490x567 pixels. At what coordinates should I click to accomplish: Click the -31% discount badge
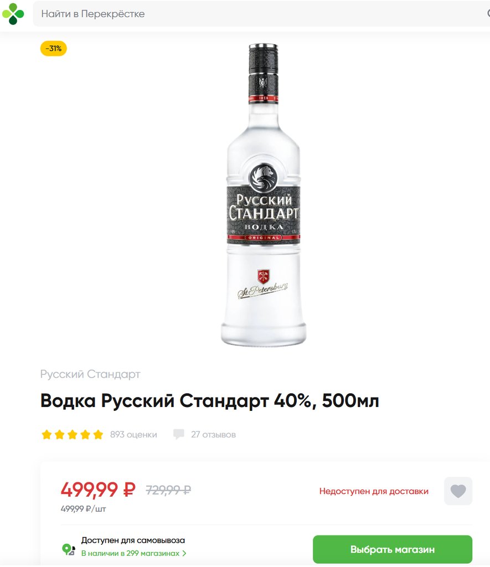(x=54, y=49)
